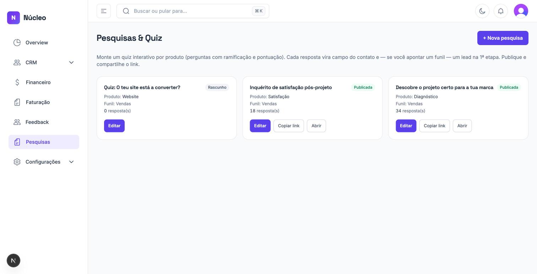Click the CRM people icon
The image size is (537, 274).
[x=17, y=62]
